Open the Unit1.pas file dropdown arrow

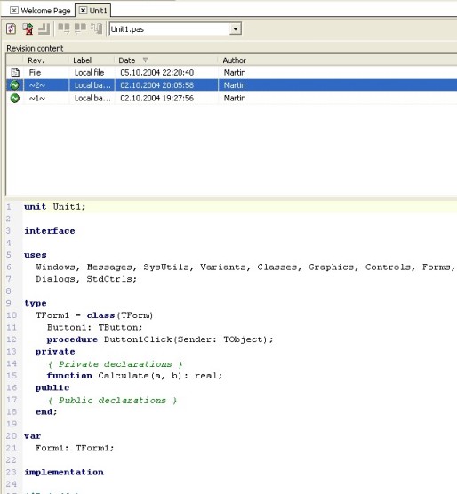click(235, 29)
